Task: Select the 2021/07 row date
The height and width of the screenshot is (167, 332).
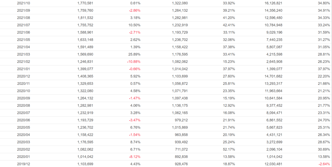Action: tap(23, 25)
